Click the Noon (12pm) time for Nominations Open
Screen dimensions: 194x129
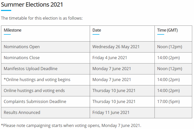[x=170, y=47]
